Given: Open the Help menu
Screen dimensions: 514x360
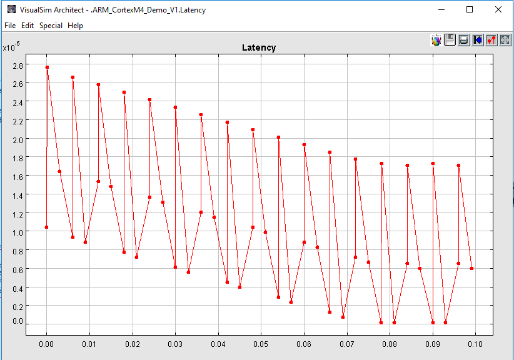Looking at the screenshot, I should click(75, 26).
